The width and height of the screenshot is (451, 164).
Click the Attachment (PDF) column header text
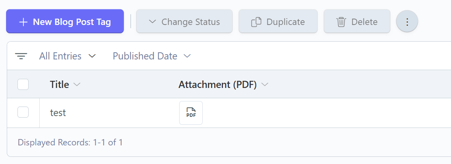click(217, 84)
